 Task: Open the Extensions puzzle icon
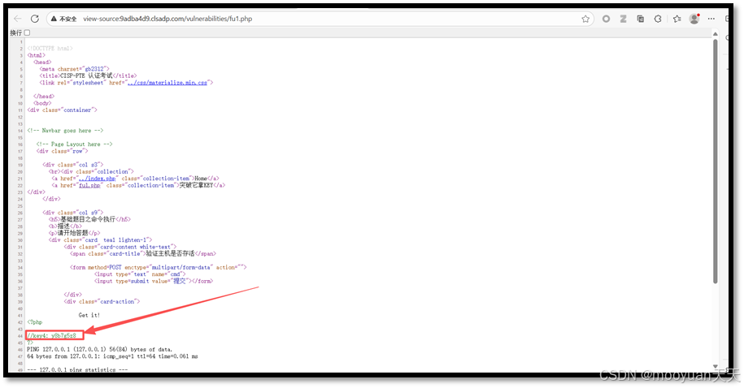click(658, 19)
